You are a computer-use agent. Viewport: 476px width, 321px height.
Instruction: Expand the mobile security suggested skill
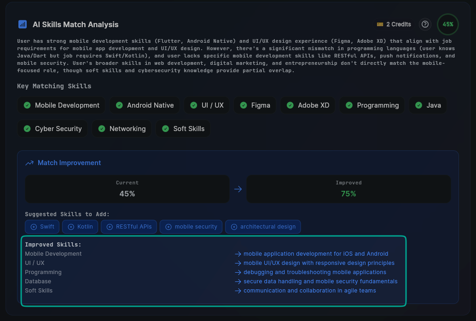[191, 226]
